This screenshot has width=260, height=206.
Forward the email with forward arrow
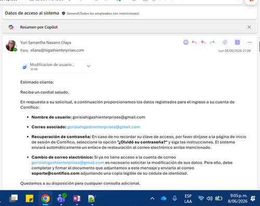pos(212,42)
